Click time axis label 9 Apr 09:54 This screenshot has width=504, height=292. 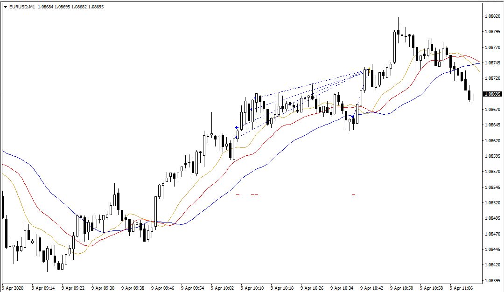193,288
